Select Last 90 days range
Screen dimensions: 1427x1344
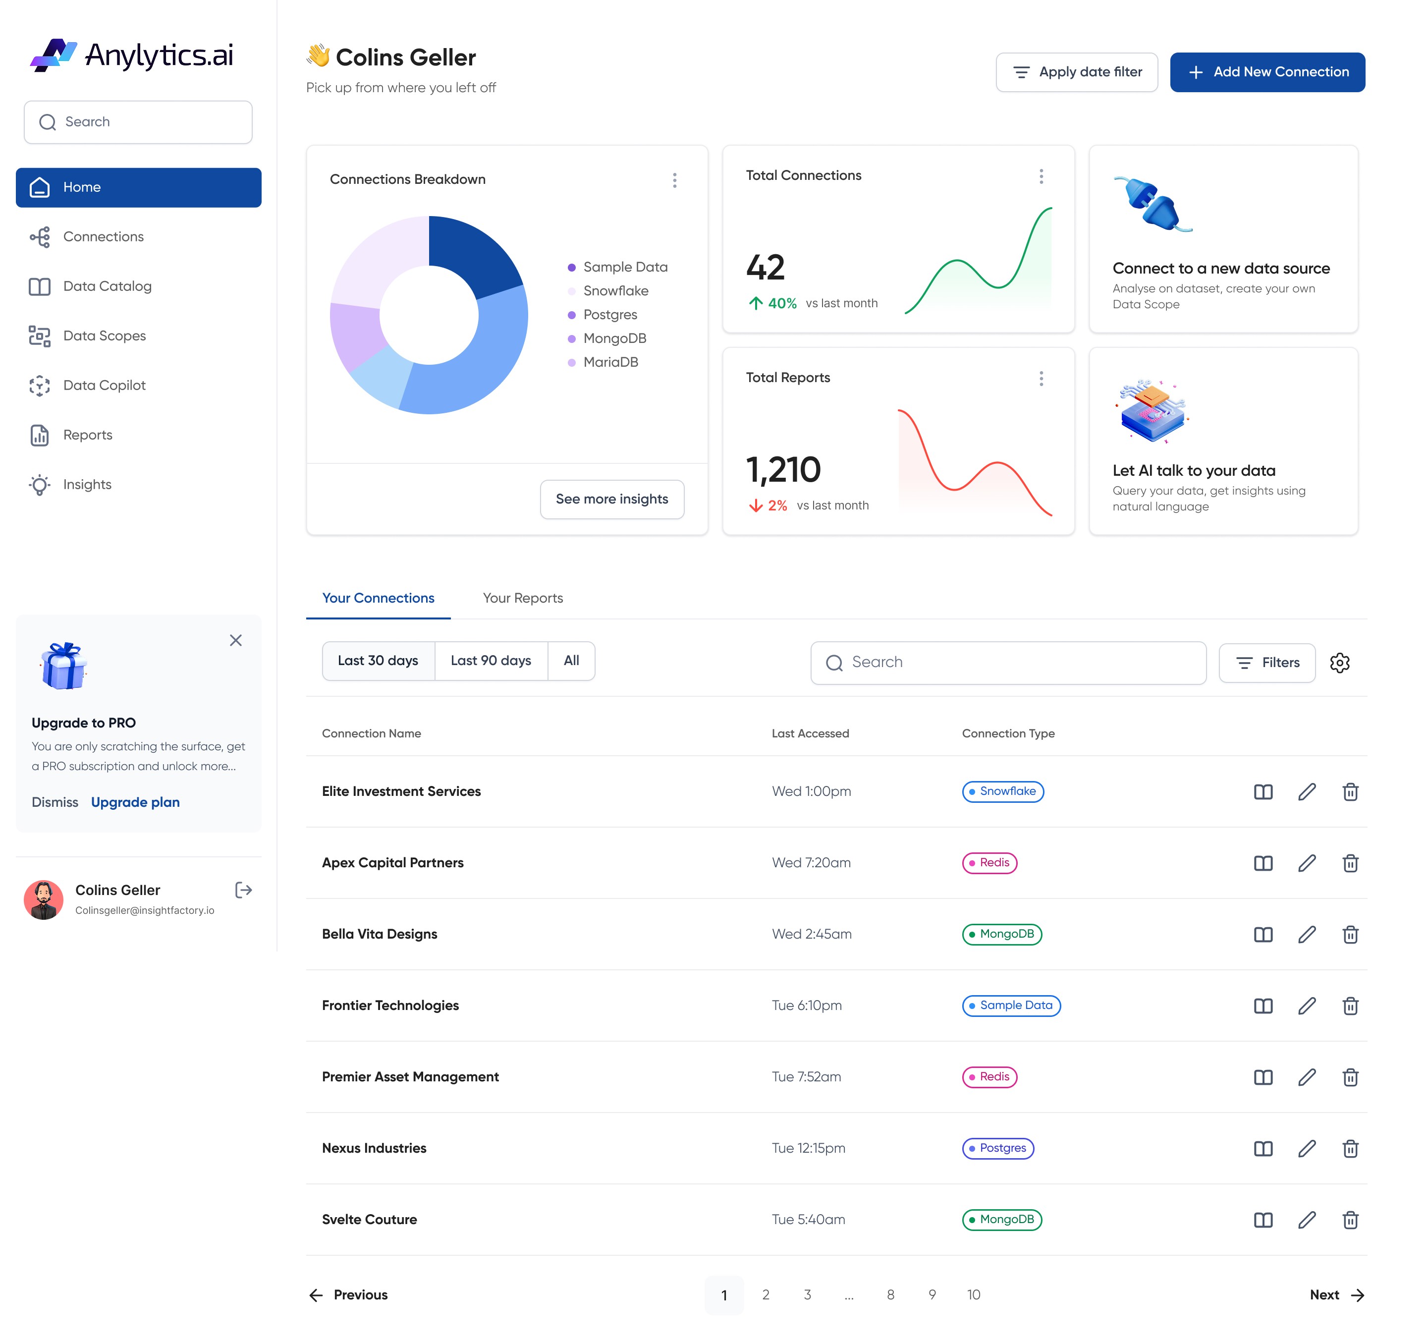coord(490,661)
